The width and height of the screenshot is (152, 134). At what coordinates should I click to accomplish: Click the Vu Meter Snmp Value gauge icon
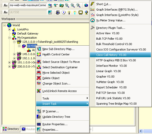93,20
